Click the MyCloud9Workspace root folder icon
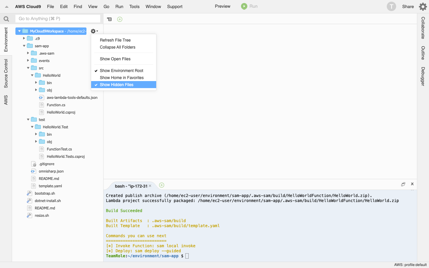The width and height of the screenshot is (429, 268). (x=25, y=31)
